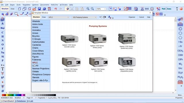
Task: Select the Sodium (Na) atom tool
Action: point(3,53)
